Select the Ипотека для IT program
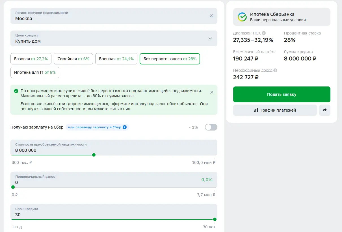 tap(35, 72)
